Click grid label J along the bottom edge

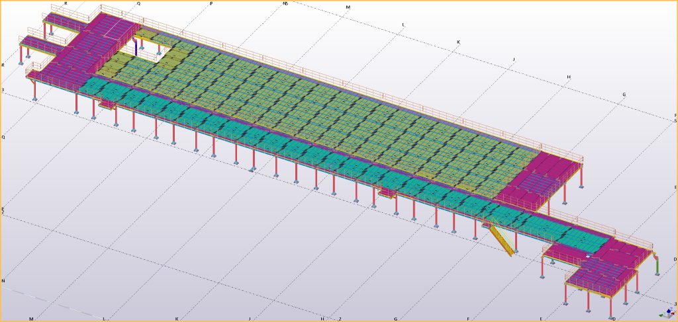249,319
